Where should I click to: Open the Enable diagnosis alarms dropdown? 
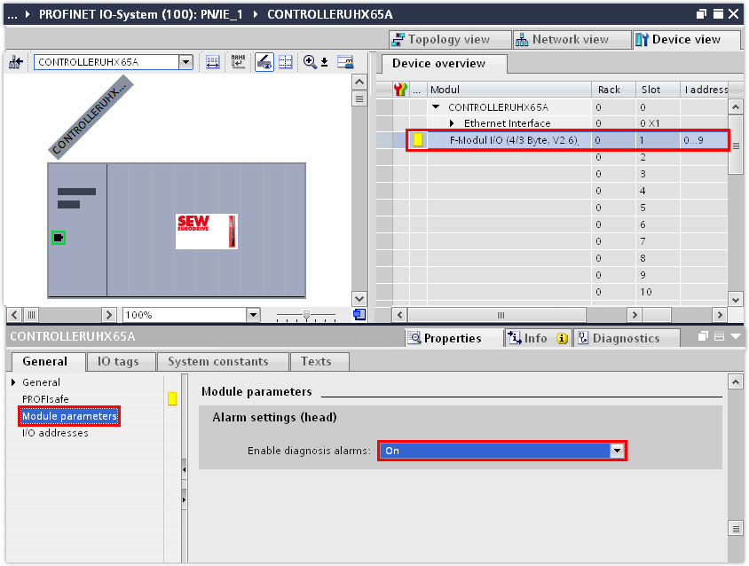click(617, 451)
